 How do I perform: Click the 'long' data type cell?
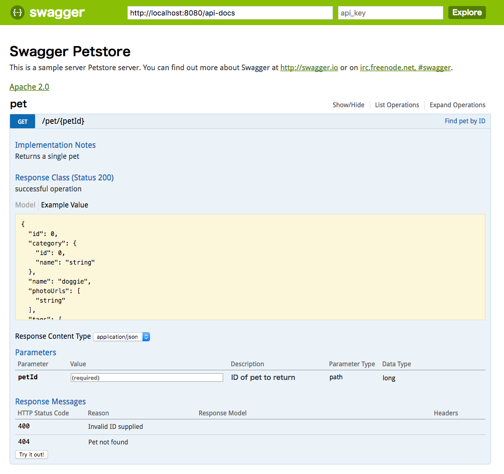coord(389,378)
